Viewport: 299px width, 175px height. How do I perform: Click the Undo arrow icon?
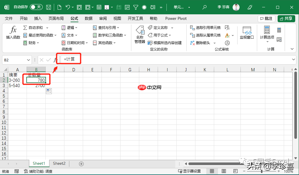68,7
